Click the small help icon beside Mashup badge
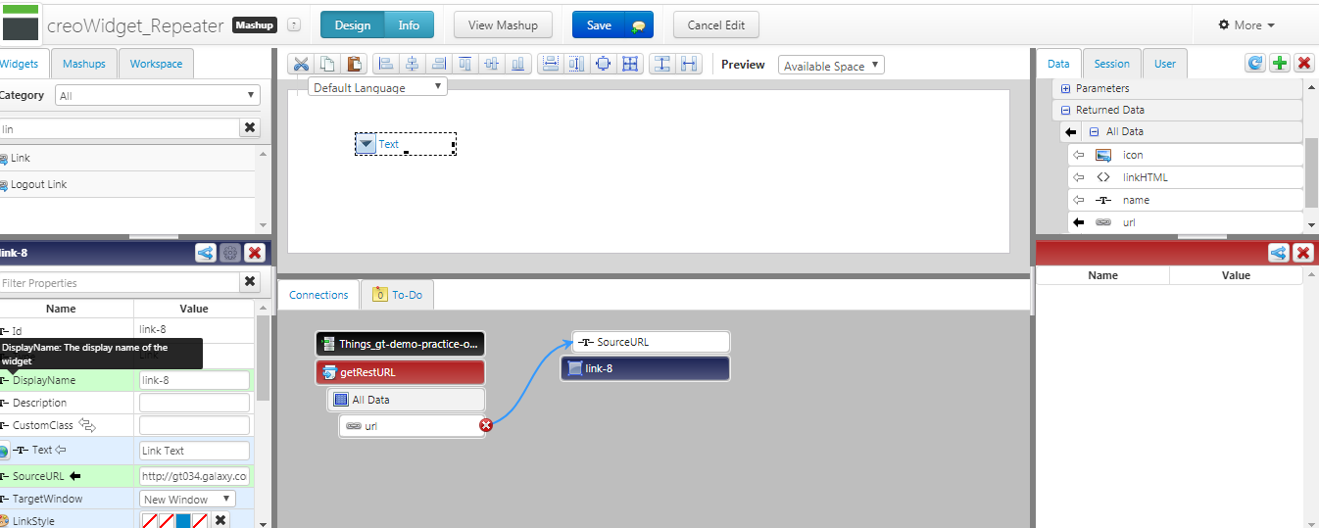Viewport: 1319px width, 528px height. tap(294, 25)
